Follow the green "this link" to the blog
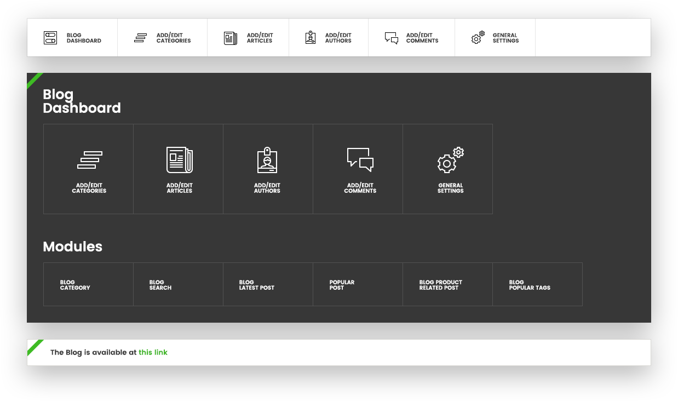The width and height of the screenshot is (678, 401). tap(153, 352)
